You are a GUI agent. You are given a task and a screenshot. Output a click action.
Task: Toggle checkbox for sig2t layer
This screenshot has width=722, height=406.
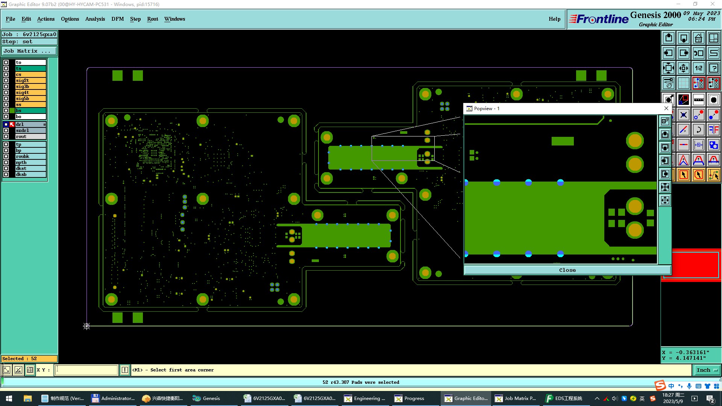[6, 80]
